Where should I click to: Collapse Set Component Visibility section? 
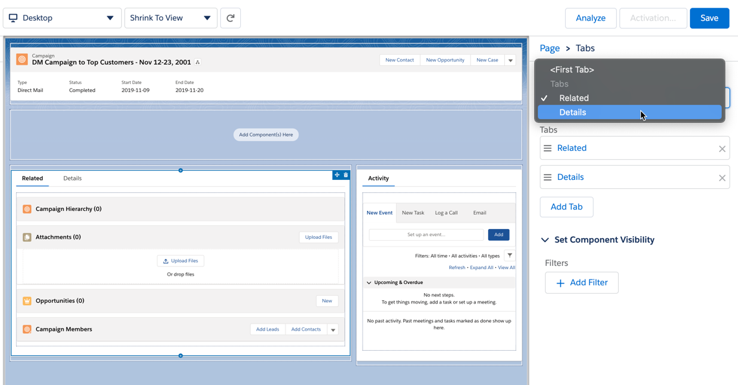pyautogui.click(x=545, y=240)
